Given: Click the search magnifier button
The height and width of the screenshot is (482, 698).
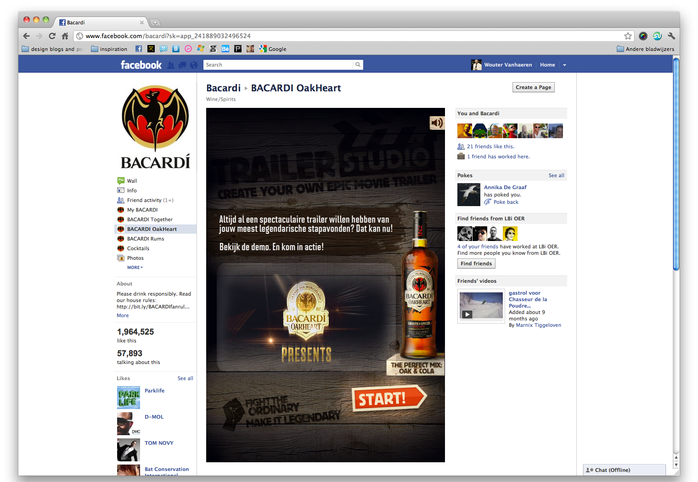Looking at the screenshot, I should [x=358, y=65].
